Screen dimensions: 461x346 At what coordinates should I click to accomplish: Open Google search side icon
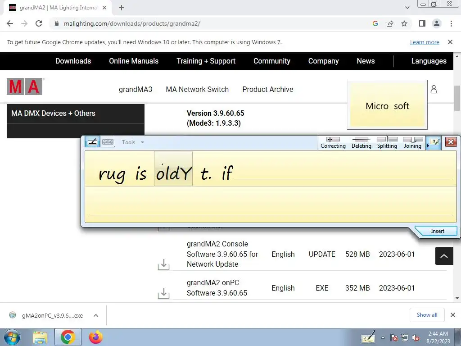click(375, 23)
